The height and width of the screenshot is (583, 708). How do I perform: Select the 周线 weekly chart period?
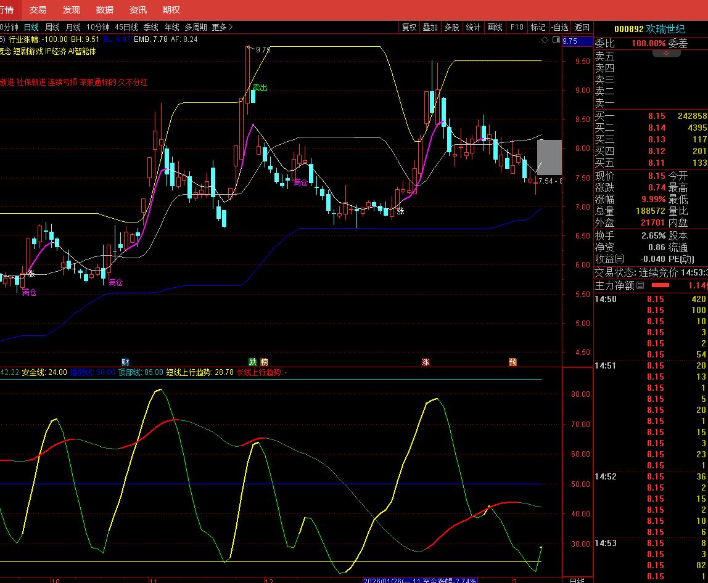click(52, 27)
